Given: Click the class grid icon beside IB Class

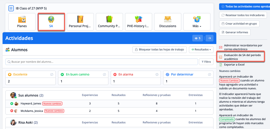Looking at the screenshot, I should [x=11, y=8].
